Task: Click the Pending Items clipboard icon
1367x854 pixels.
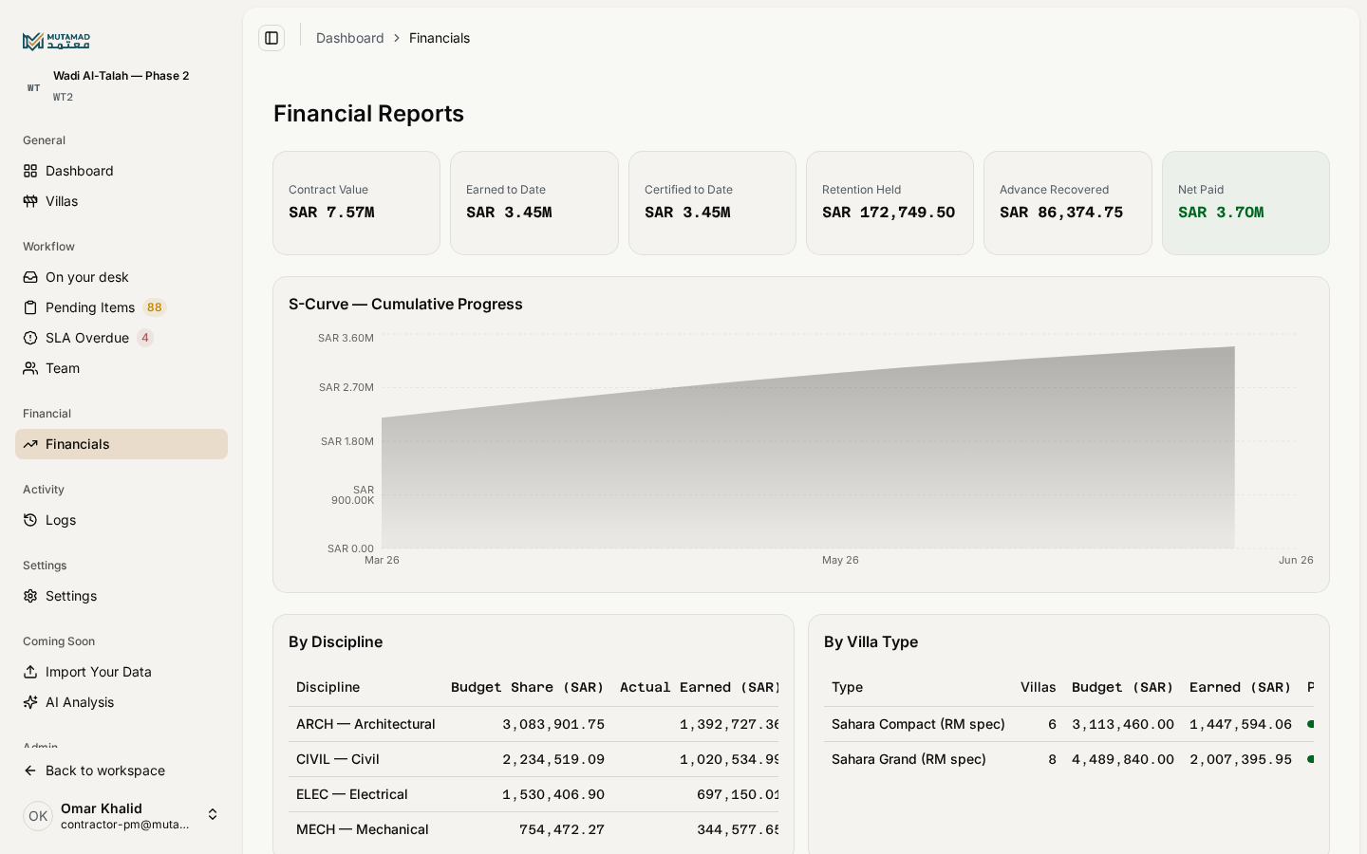Action: (x=30, y=307)
